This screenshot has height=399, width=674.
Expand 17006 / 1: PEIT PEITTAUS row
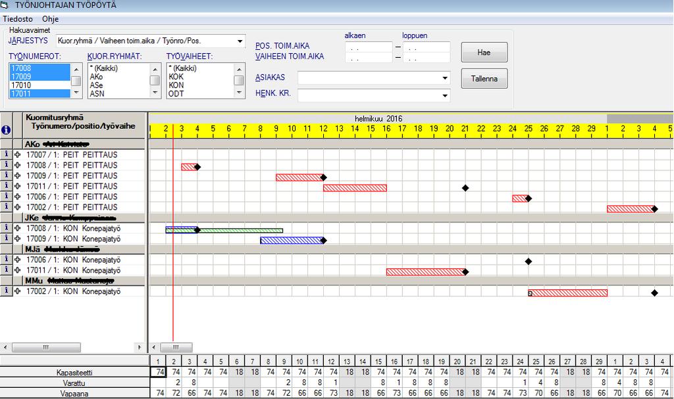click(x=18, y=197)
